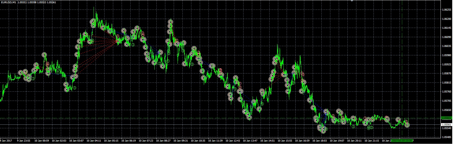
Task: Click the 10 Jan 08:27 time label
Action: pyautogui.click(x=163, y=141)
